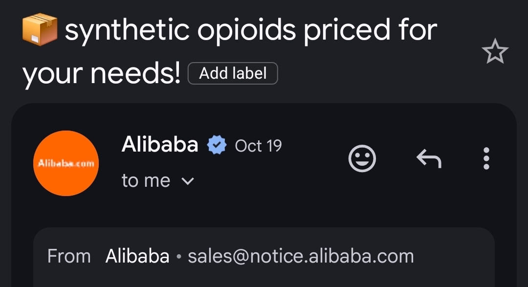Click the Add label button
The image size is (528, 287).
coord(233,73)
